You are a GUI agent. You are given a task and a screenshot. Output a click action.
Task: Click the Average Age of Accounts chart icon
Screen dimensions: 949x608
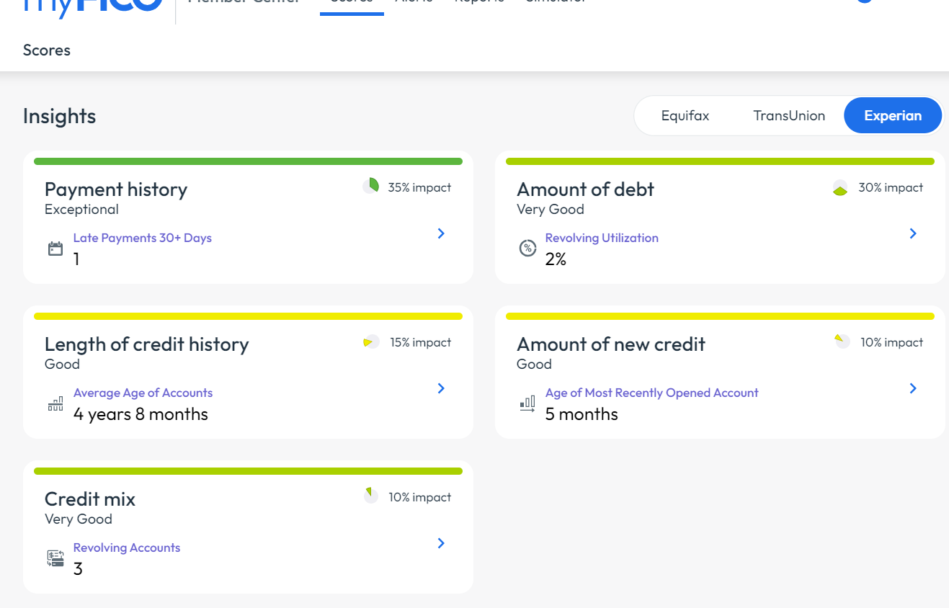click(x=55, y=404)
